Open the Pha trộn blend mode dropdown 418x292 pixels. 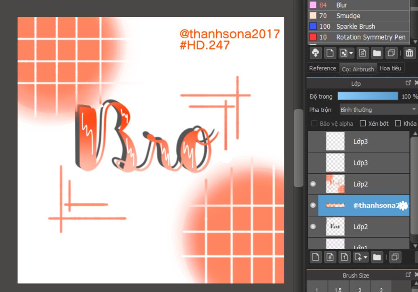(378, 109)
